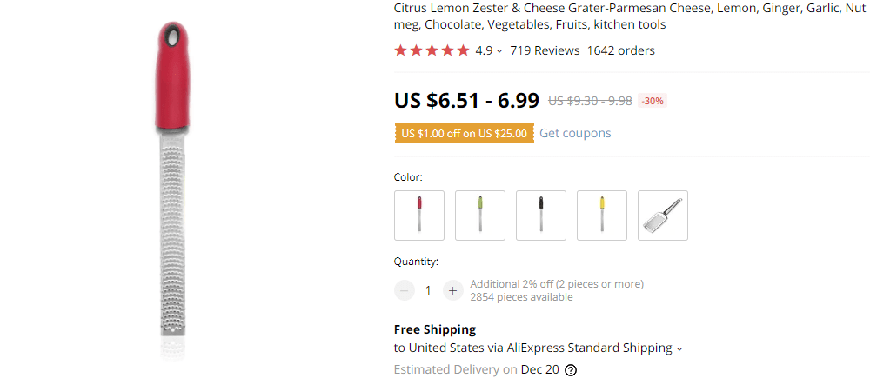Select the red handle color option
Viewport: 870px width, 385px height.
[x=419, y=216]
